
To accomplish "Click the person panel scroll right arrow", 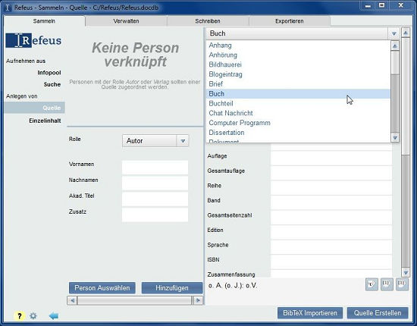I will pos(198,300).
